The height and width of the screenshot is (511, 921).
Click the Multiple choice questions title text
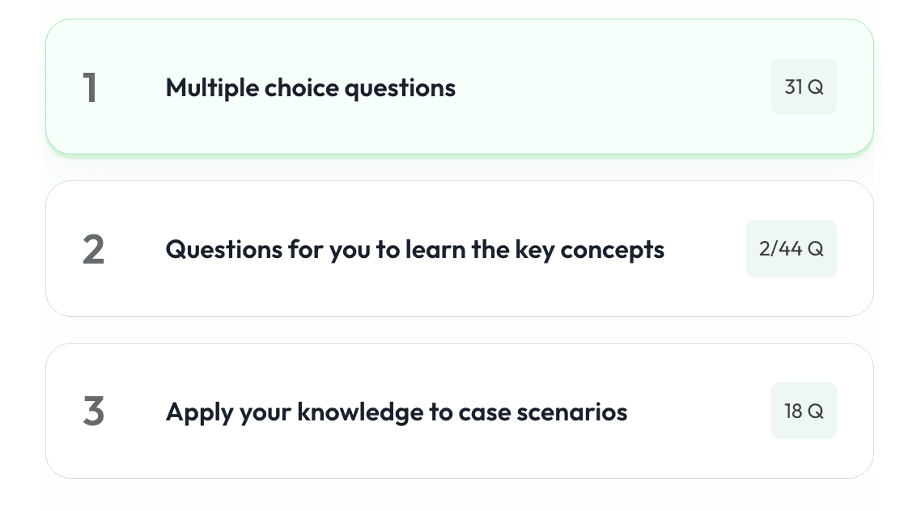click(310, 87)
